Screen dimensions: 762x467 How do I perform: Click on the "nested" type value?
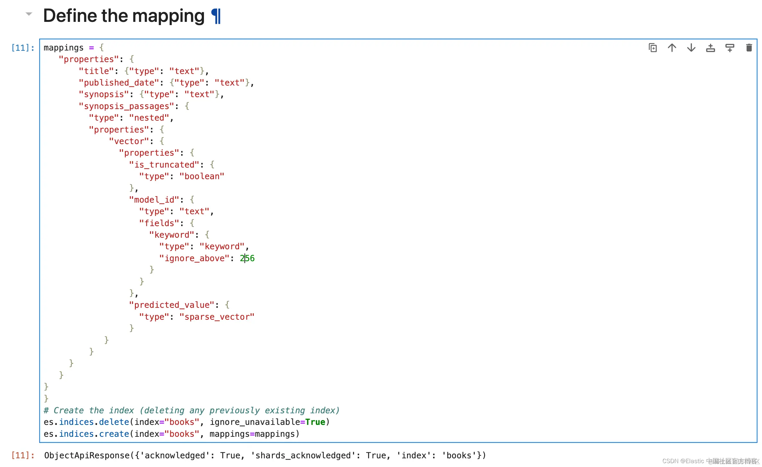(149, 118)
